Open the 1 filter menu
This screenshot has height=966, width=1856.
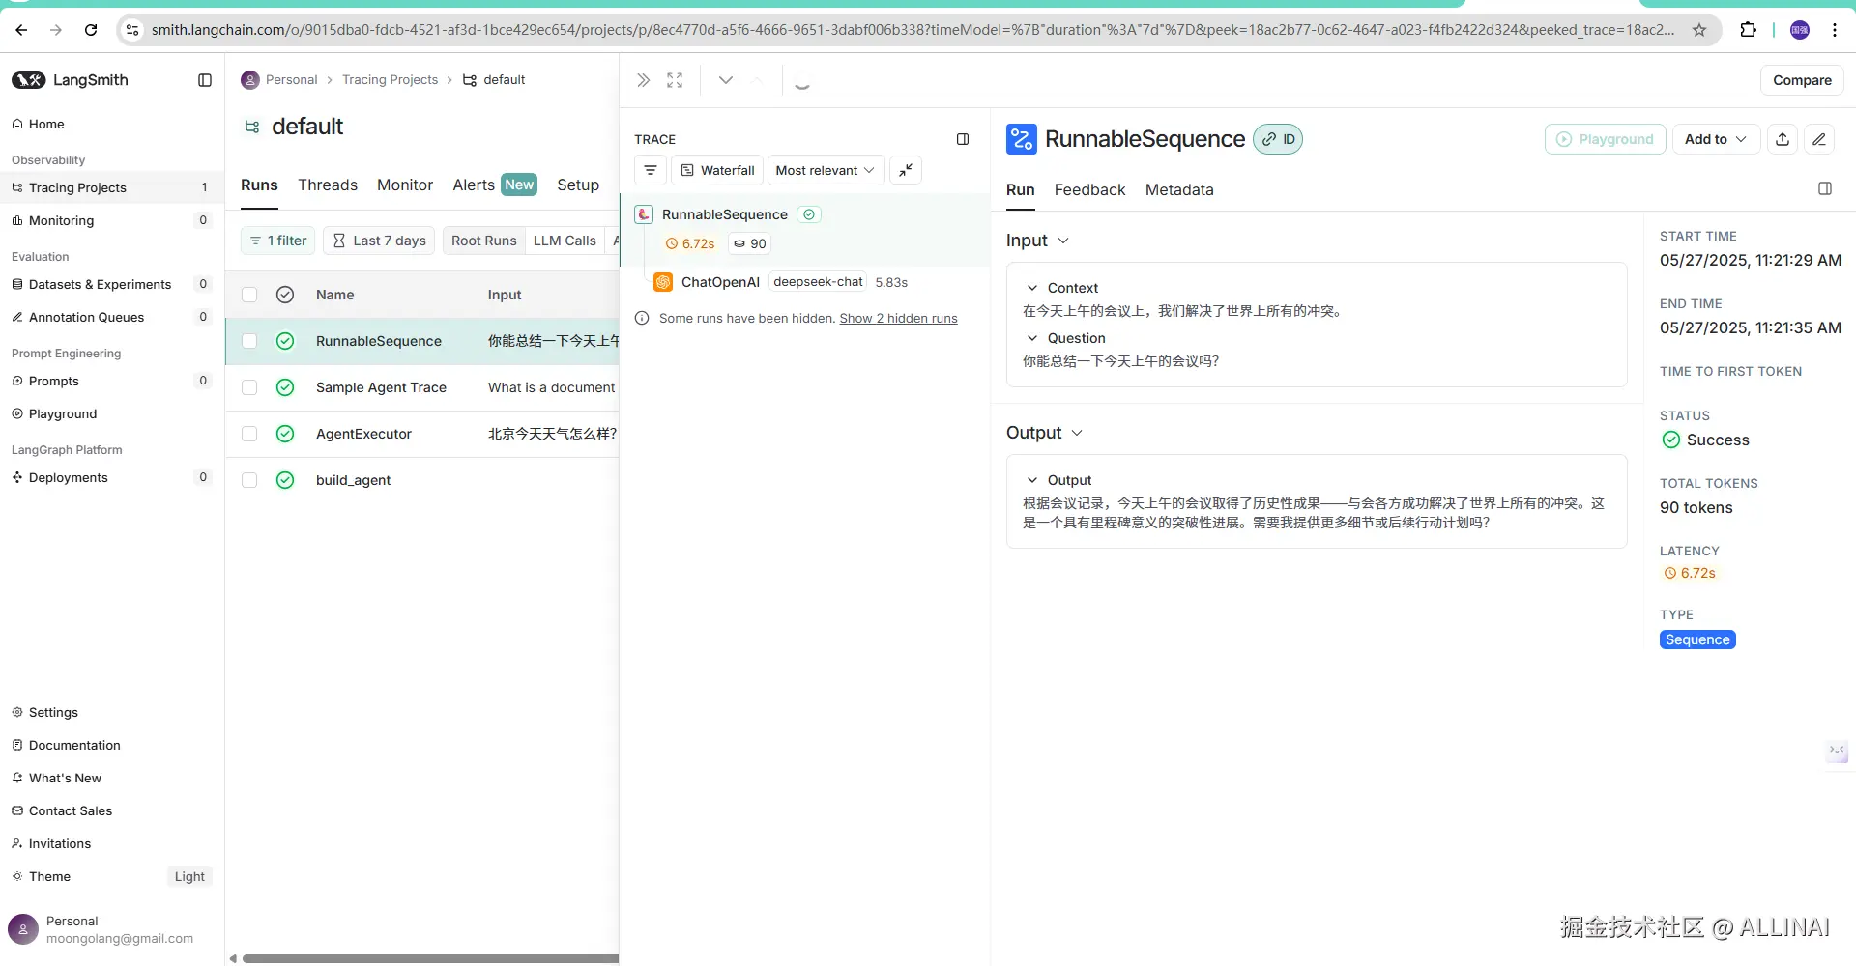click(x=277, y=241)
